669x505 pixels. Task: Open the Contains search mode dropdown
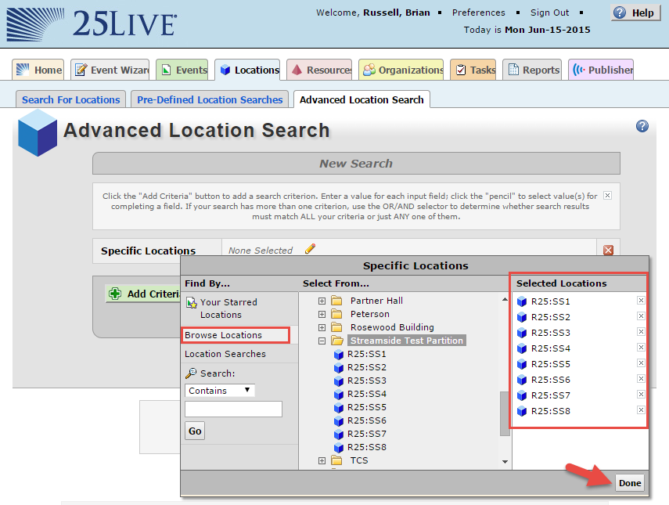coord(220,391)
